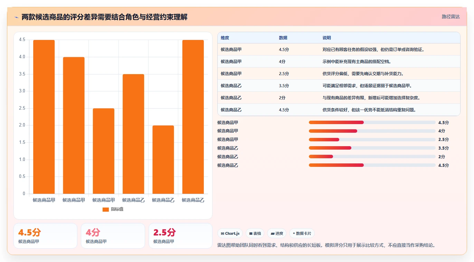Click the lightning icon beside the page title
Screen dimensions: 474x262
tap(16, 17)
